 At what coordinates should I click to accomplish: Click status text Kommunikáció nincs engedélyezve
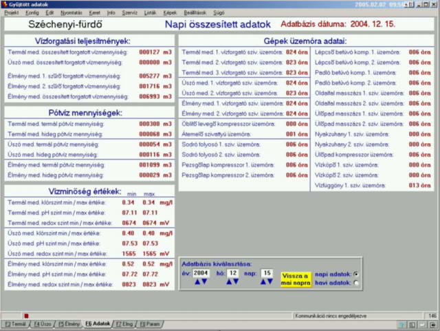tap(330, 316)
